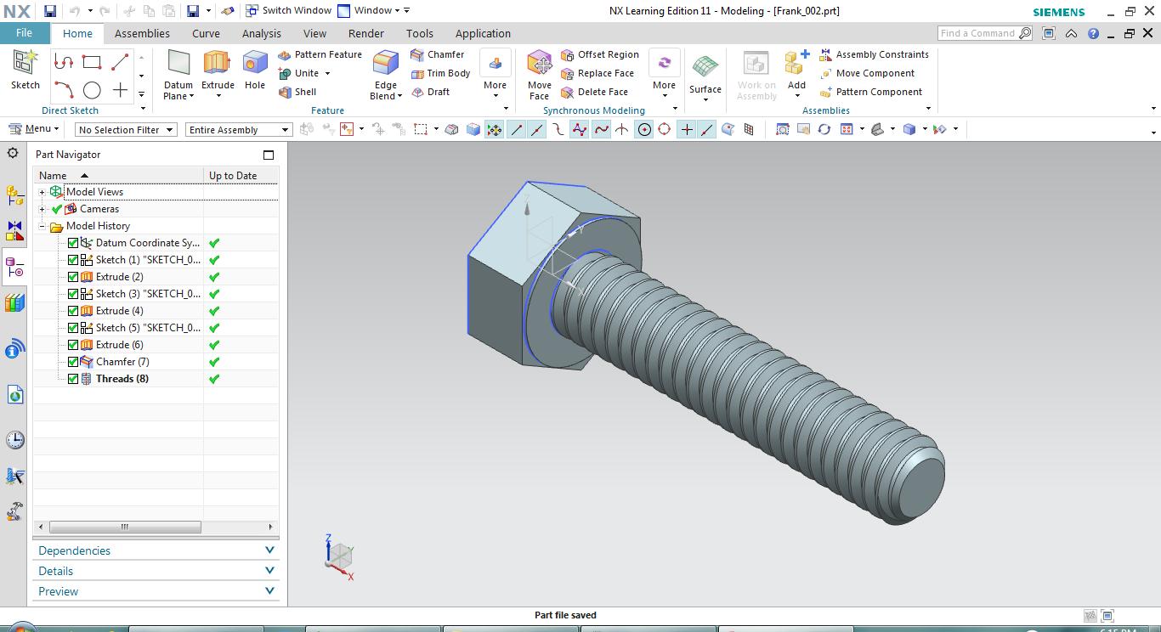
Task: Choose the Datum Plane tool
Action: click(178, 68)
